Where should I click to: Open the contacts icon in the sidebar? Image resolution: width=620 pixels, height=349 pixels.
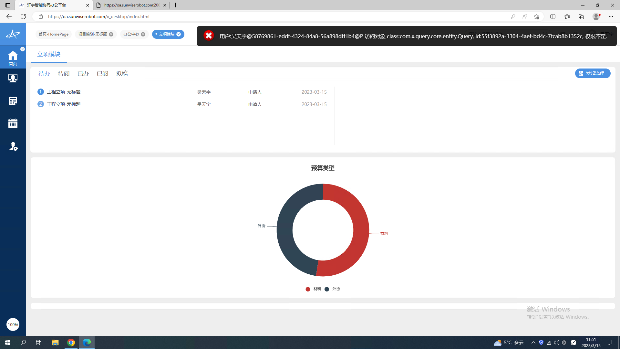(x=13, y=78)
